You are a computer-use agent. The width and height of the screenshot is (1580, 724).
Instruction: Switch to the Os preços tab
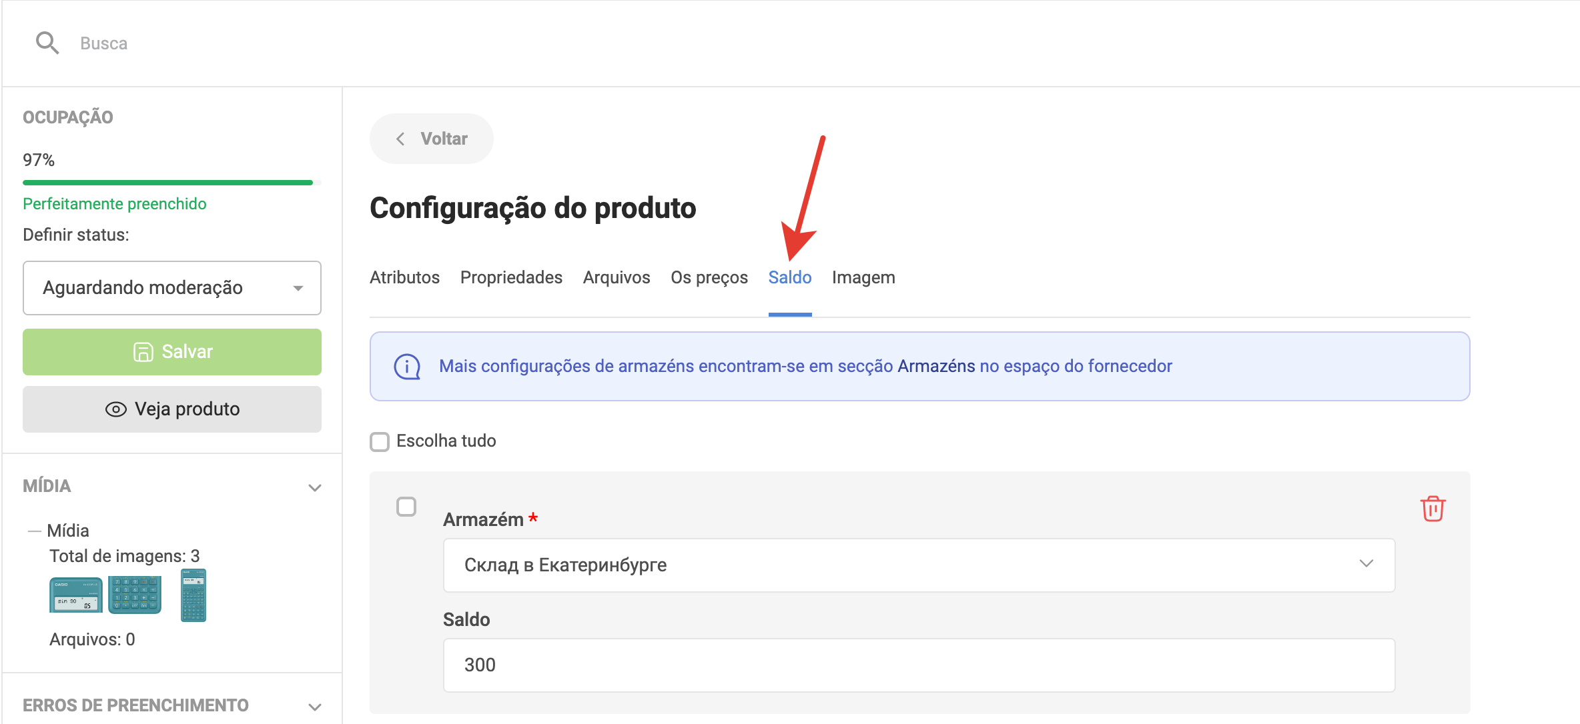point(709,277)
